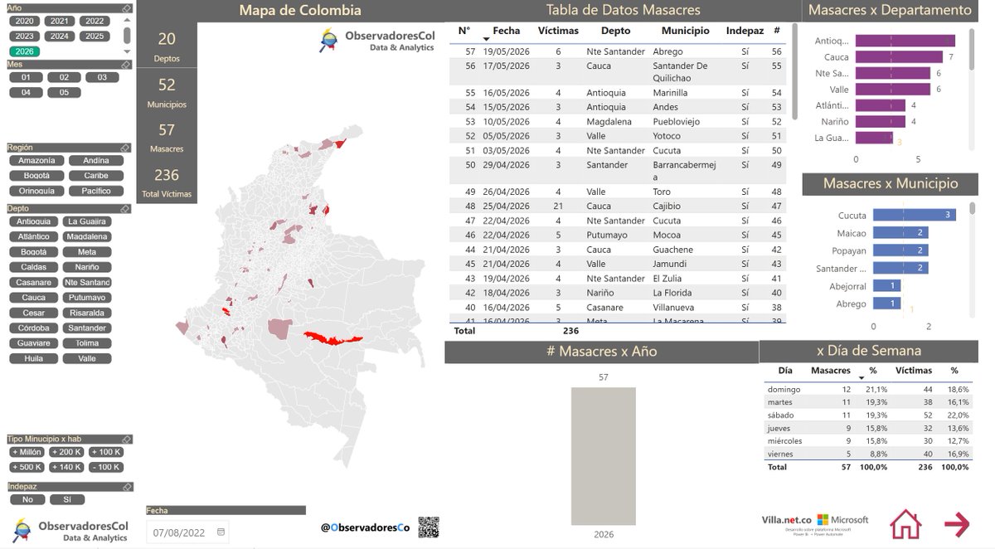
Task: Clear the Año slicer with eraser icon
Action: point(125,7)
